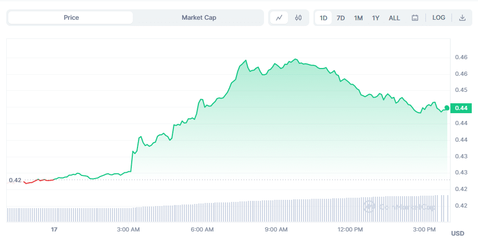Select the 1M time range
This screenshot has width=478, height=246.
tap(358, 18)
